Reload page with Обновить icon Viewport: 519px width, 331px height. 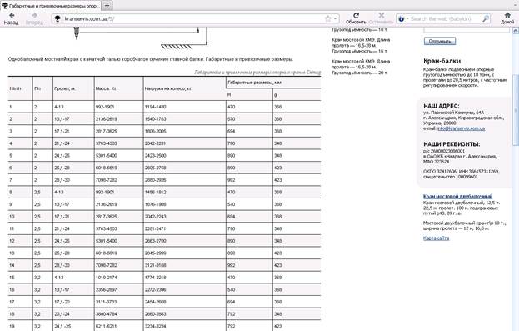point(356,18)
